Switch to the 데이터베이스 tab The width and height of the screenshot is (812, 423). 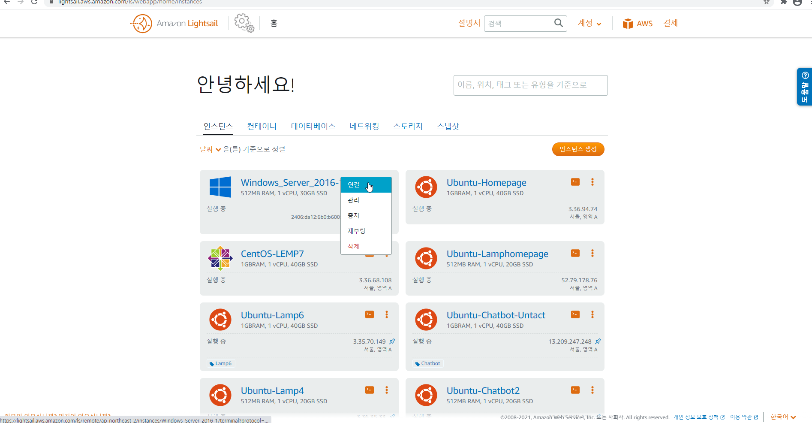coord(313,126)
